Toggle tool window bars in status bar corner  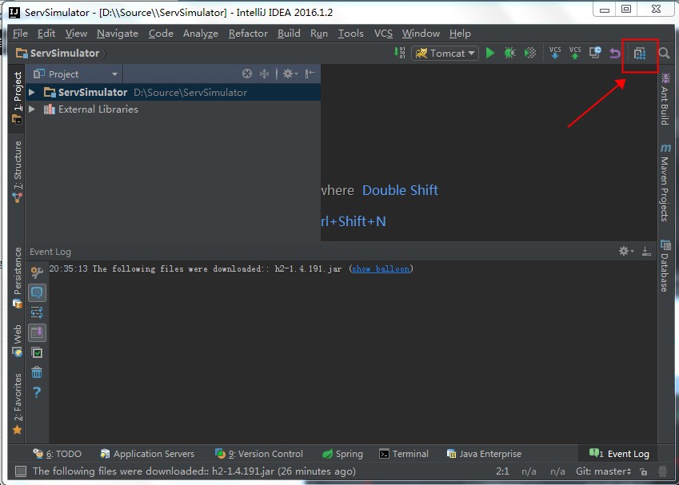[21, 471]
